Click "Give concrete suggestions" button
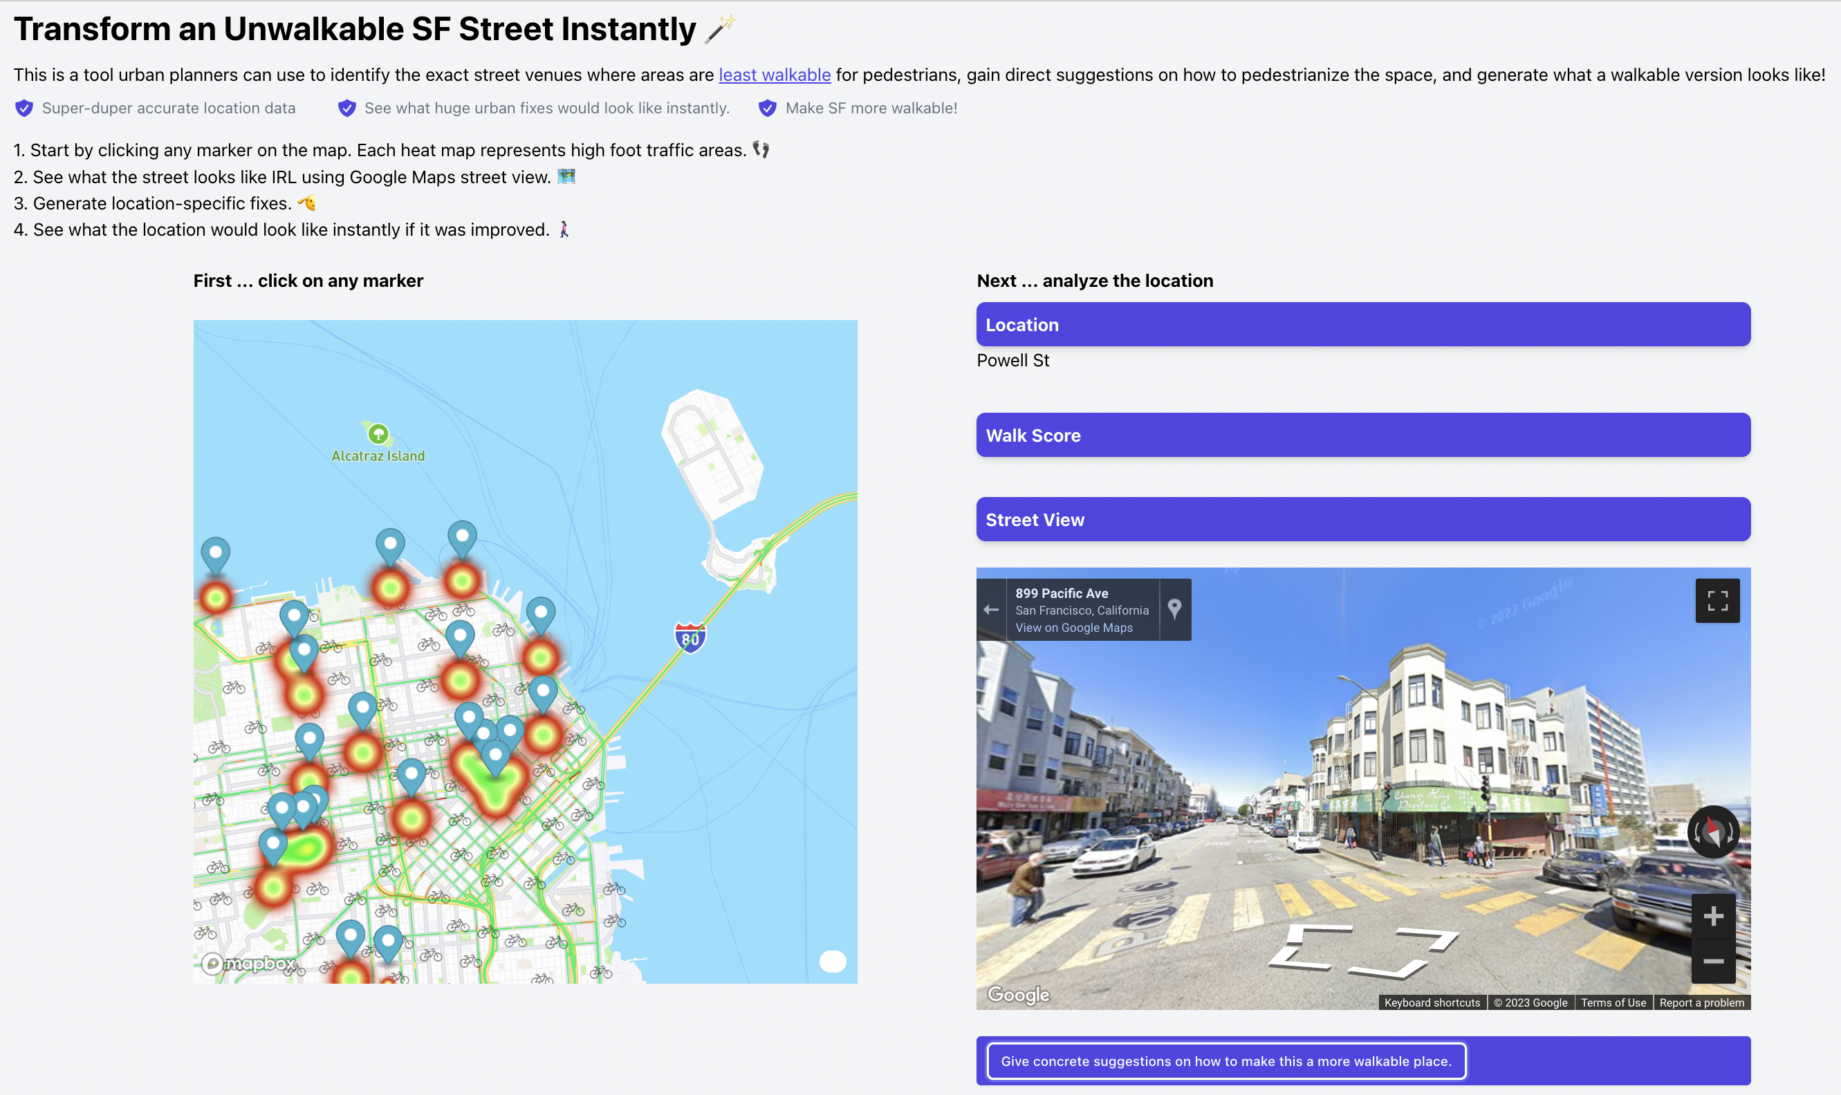 [x=1225, y=1061]
